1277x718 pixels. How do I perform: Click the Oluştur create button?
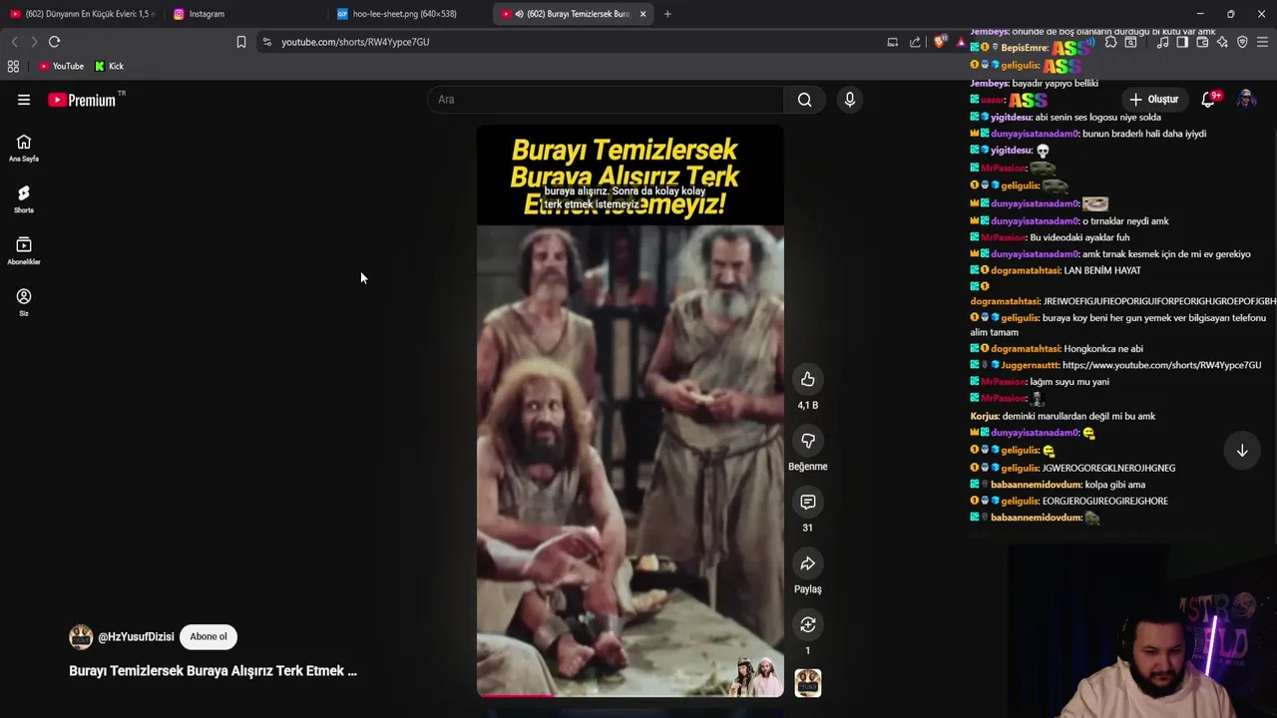[1153, 100]
